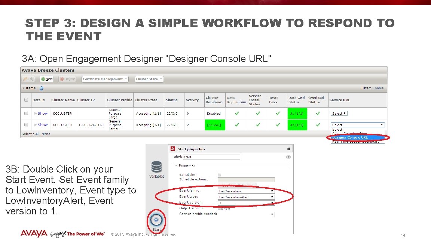This screenshot has width=431, height=242.
Task: Open the Event version dropdown
Action: tap(246, 203)
